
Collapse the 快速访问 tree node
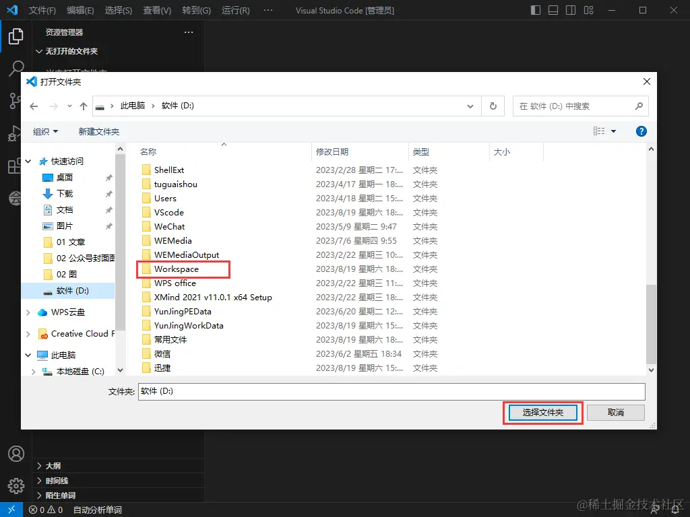[28, 162]
